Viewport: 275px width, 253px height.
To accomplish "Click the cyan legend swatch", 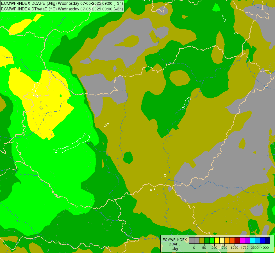I will (252, 241).
